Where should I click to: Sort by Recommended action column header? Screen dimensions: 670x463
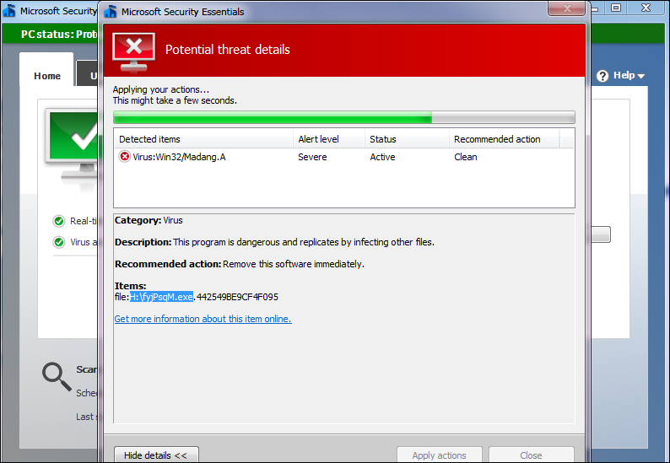pos(505,139)
